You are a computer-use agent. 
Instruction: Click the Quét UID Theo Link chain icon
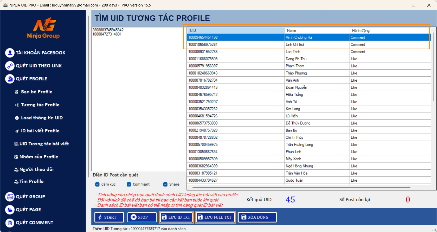click(10, 66)
